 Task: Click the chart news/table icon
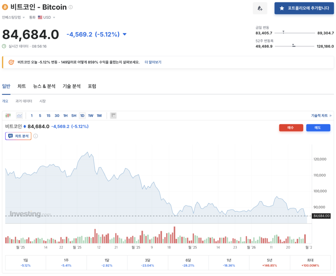click(113, 116)
